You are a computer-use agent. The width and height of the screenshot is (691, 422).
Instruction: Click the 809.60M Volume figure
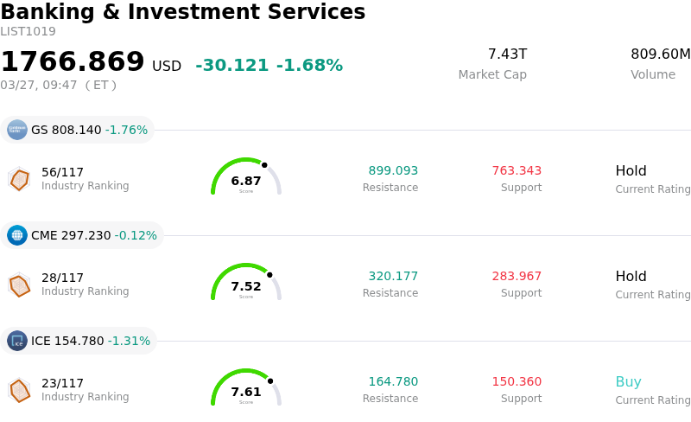click(660, 54)
